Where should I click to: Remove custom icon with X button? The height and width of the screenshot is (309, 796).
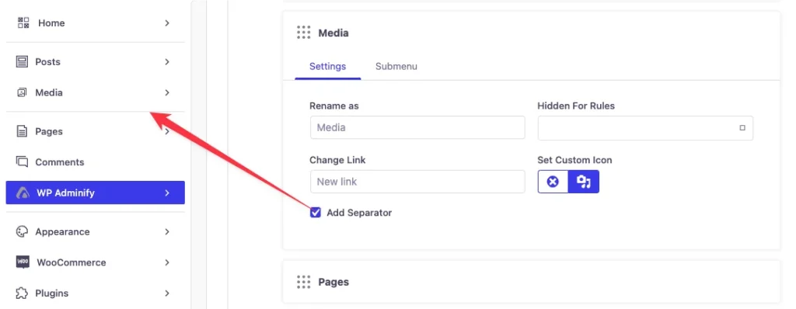click(x=553, y=182)
